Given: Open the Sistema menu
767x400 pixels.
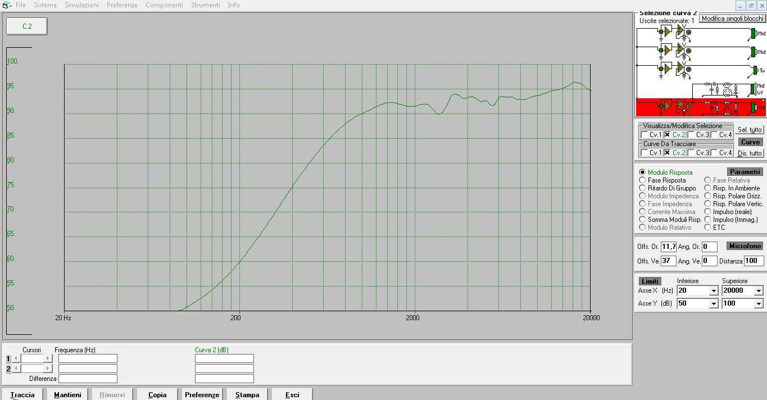Looking at the screenshot, I should click(x=45, y=5).
